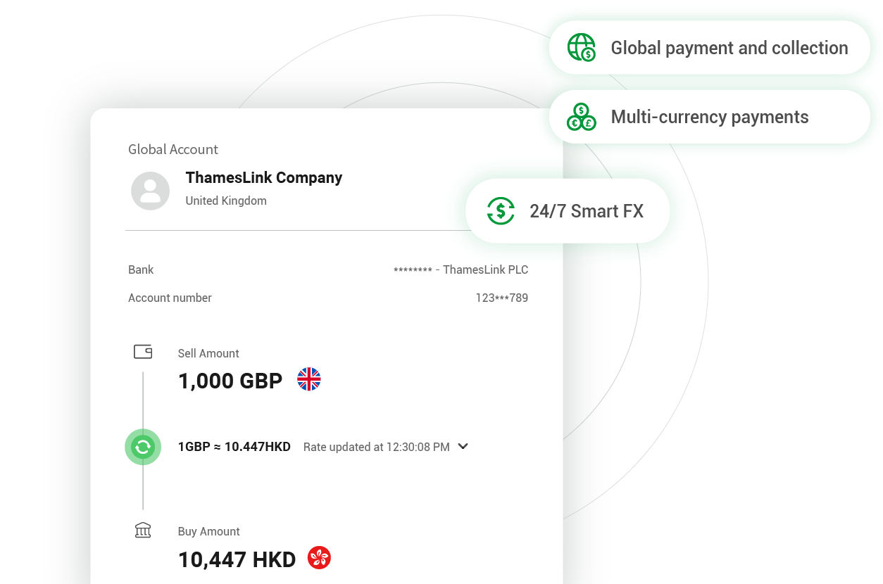Image resolution: width=883 pixels, height=584 pixels.
Task: Click the 1,000 GBP sell amount
Action: (x=230, y=381)
